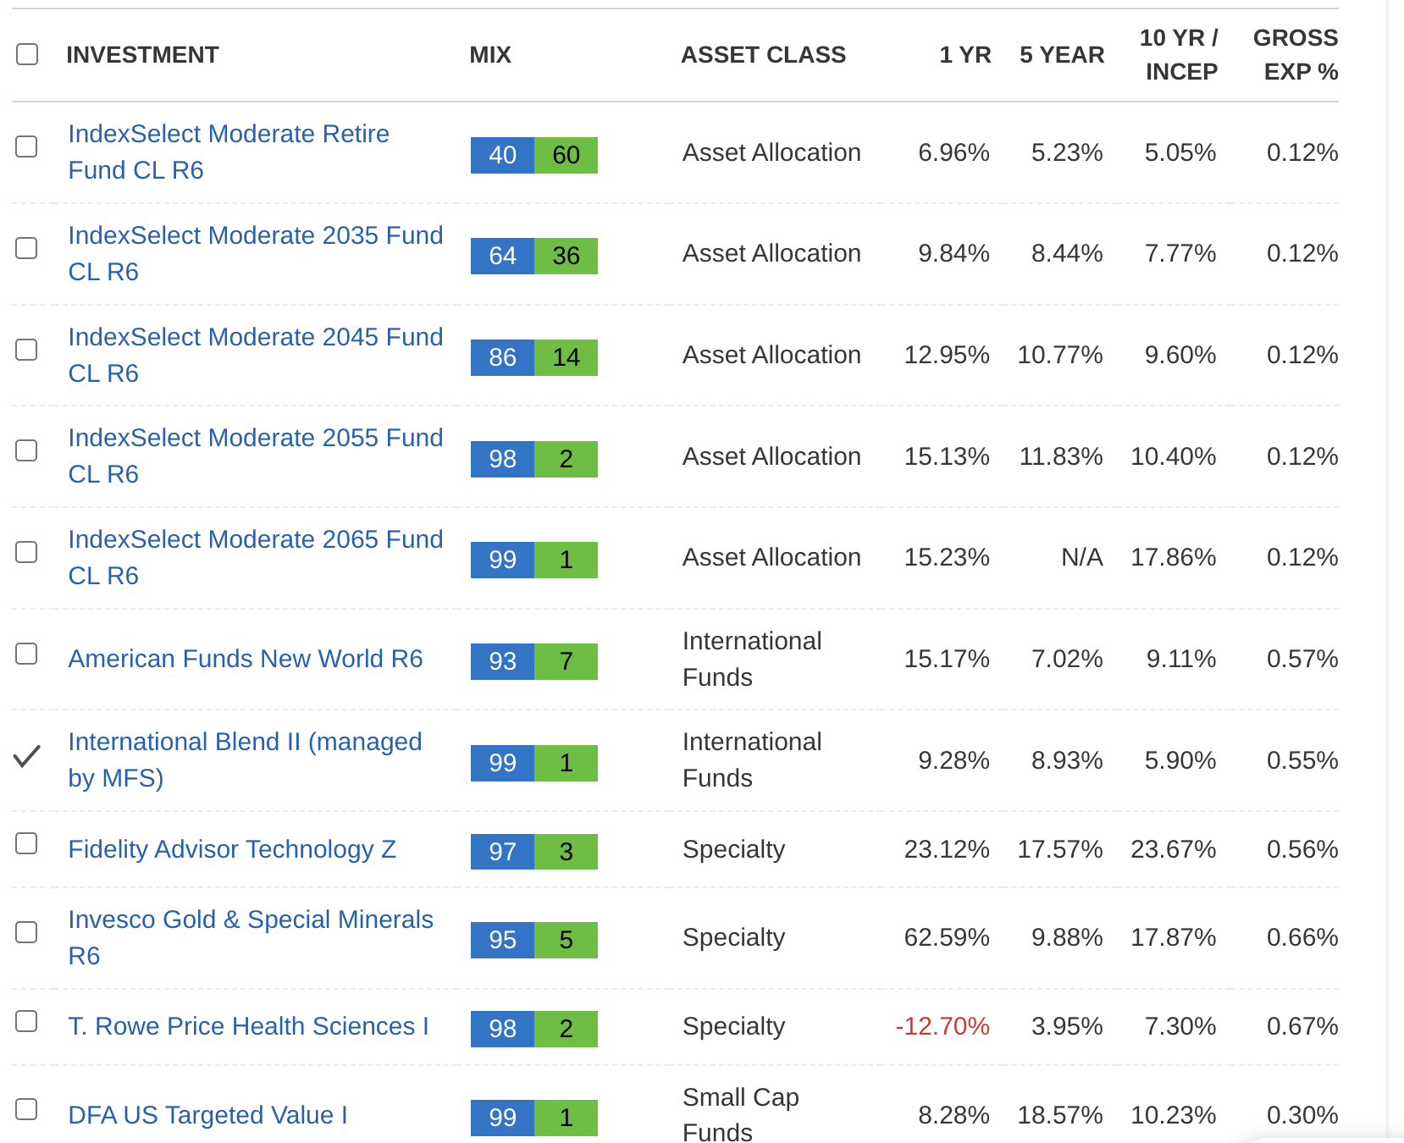Click the Invesco Gold & Special Minerals R6 link
The image size is (1404, 1143).
point(251,937)
